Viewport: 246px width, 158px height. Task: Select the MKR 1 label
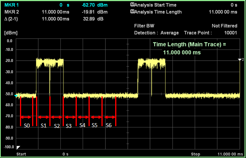coord(12,5)
